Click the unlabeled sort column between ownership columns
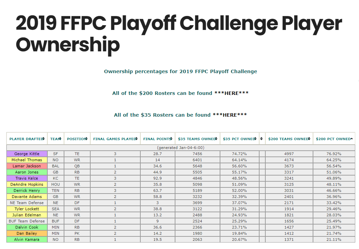 [x=261, y=138]
